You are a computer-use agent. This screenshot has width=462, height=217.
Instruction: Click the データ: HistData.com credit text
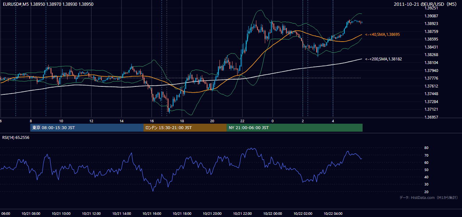coord(429,197)
